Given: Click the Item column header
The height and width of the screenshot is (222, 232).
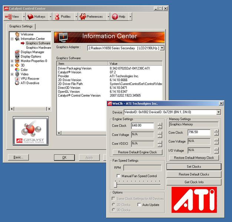Looking at the screenshot, I should 82,64.
